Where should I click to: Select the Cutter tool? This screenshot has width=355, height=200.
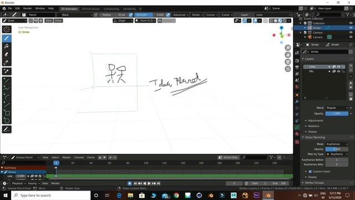click(x=7, y=62)
